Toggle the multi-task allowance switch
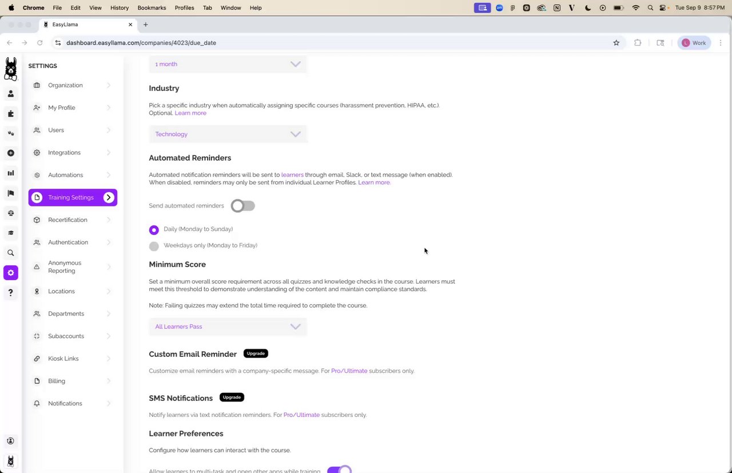The width and height of the screenshot is (732, 473). [339, 470]
